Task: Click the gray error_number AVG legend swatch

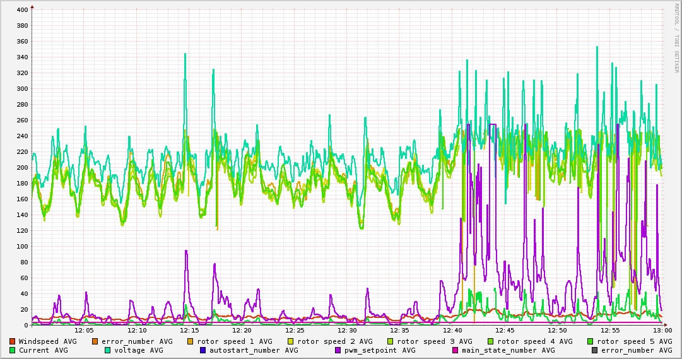Action: (594, 350)
